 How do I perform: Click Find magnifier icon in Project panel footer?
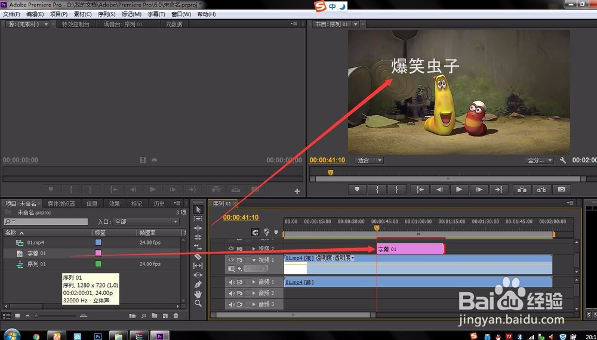tap(143, 316)
